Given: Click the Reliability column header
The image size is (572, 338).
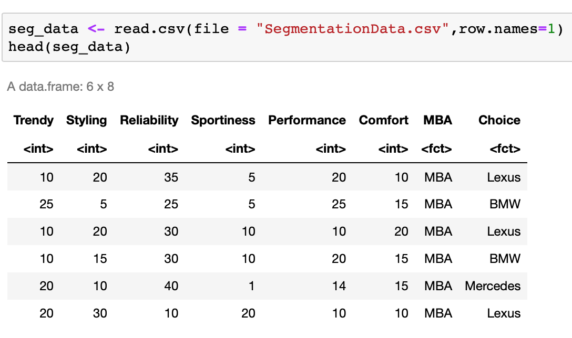Looking at the screenshot, I should coord(149,120).
